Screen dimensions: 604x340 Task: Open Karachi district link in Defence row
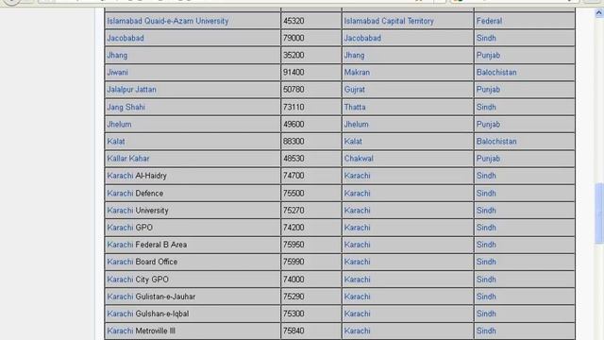pos(357,193)
